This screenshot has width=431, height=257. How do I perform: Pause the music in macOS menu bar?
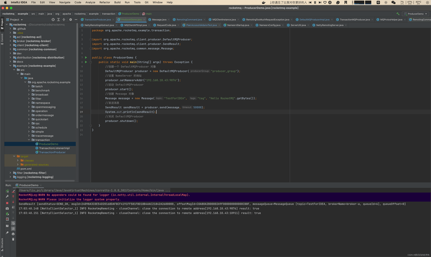(315, 2)
